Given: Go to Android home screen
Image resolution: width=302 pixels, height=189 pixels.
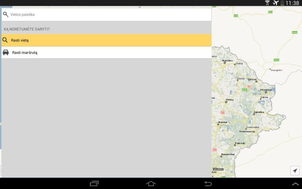Looking at the screenshot, I should pos(151,183).
